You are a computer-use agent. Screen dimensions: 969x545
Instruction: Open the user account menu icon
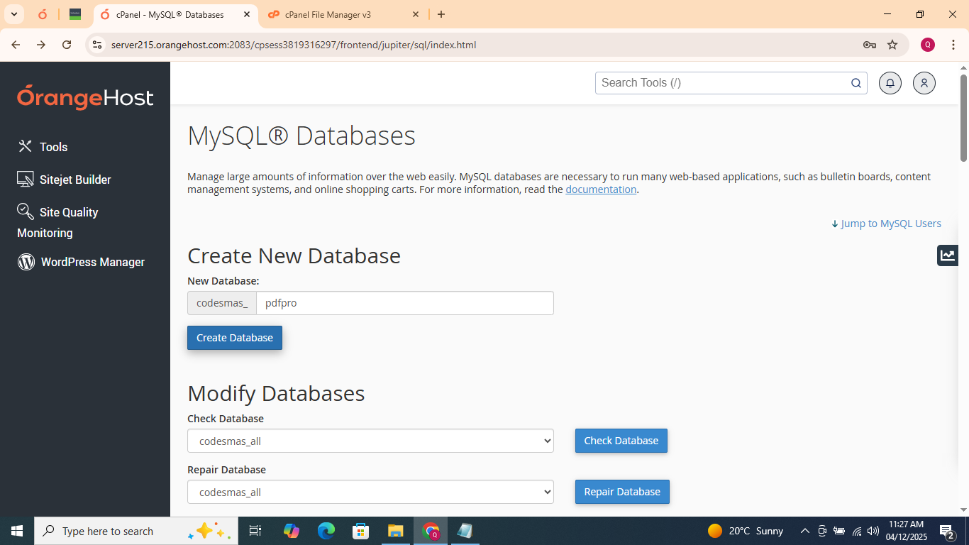tap(924, 83)
